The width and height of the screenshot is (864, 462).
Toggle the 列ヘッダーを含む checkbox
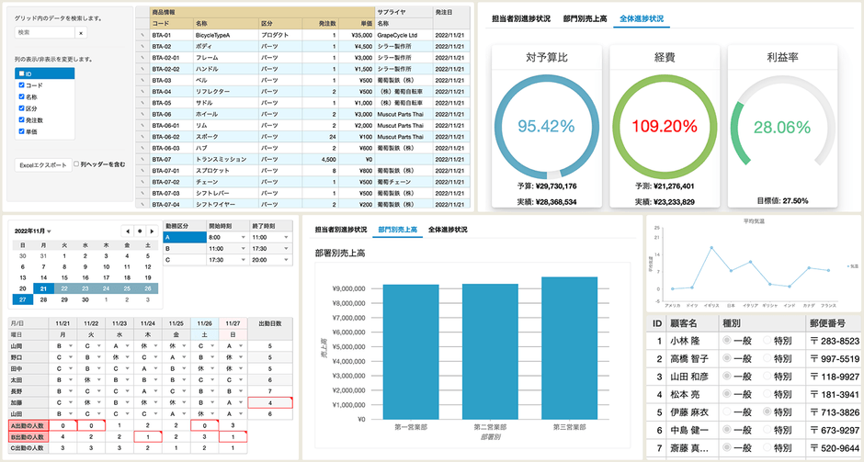click(77, 164)
